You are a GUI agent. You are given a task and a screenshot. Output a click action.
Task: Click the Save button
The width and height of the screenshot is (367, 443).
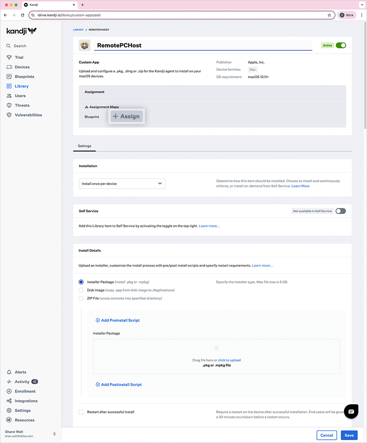349,435
